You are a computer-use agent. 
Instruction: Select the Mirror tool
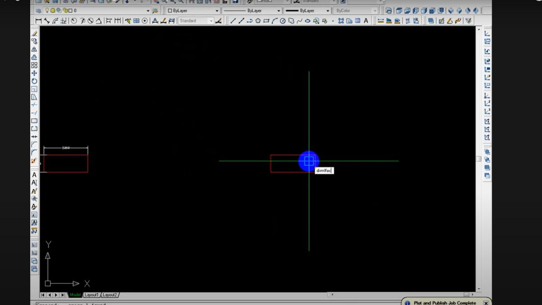(34, 49)
